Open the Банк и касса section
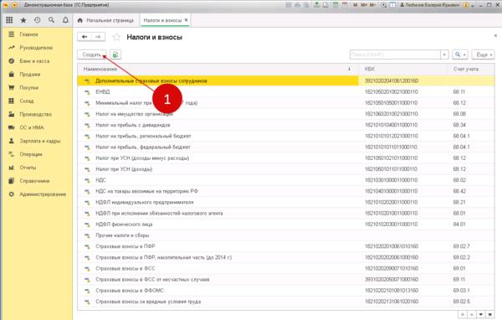 [x=34, y=61]
